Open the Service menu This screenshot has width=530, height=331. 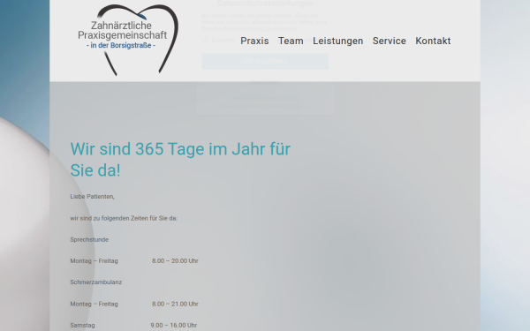click(389, 41)
